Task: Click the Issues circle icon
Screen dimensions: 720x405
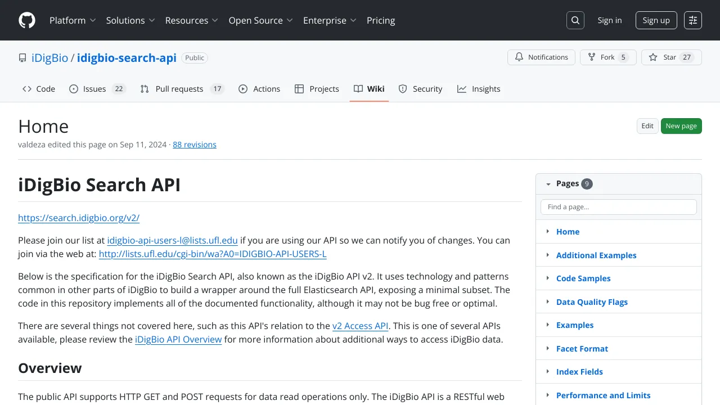Action: click(x=74, y=89)
